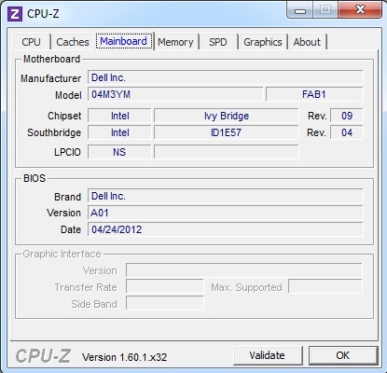The image size is (387, 373).
Task: Click the BIOS Version A01 field
Action: pyautogui.click(x=225, y=213)
